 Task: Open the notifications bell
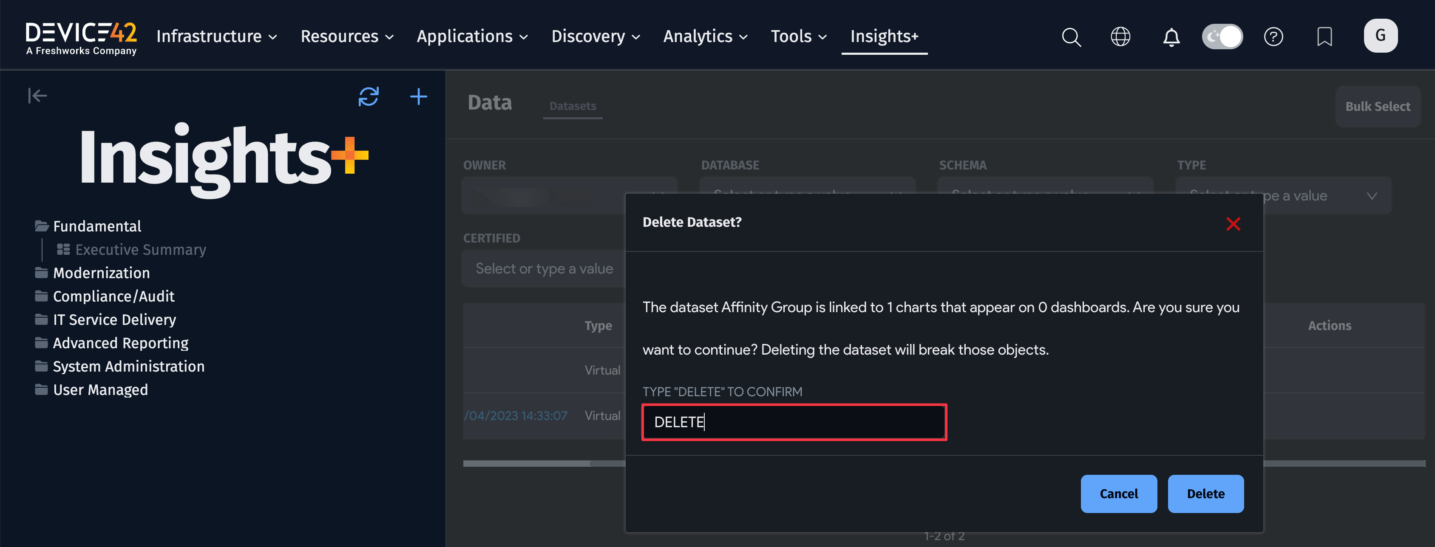pyautogui.click(x=1171, y=37)
